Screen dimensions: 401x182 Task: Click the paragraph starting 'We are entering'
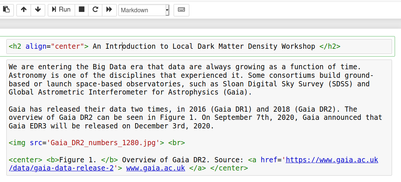pyautogui.click(x=191, y=80)
